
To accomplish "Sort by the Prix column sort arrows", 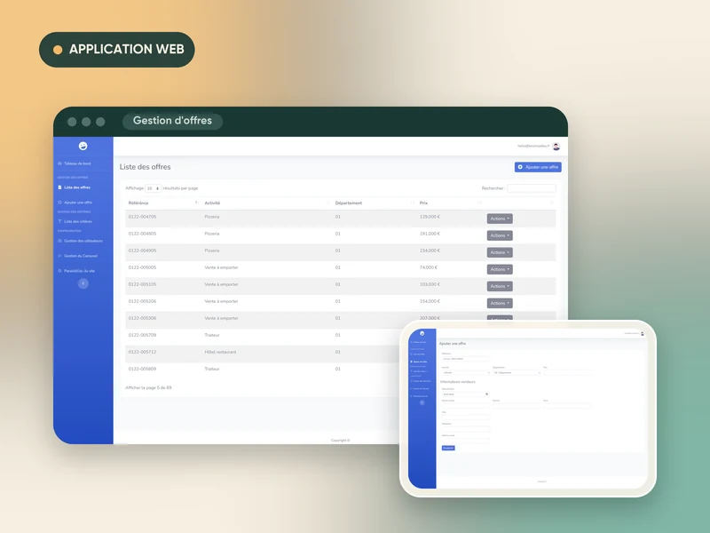I will 479,203.
